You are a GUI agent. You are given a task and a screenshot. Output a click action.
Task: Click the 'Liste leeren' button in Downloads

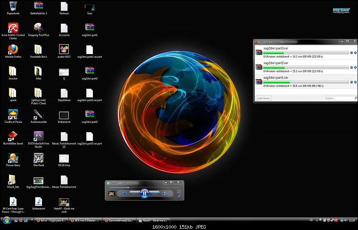point(263,98)
